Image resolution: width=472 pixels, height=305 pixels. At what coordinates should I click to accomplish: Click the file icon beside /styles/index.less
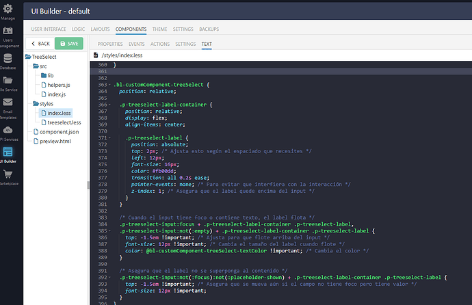coord(96,55)
